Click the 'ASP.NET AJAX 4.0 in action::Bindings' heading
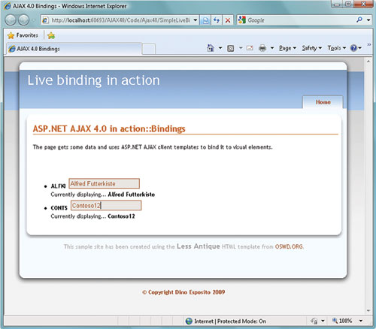 pos(109,128)
